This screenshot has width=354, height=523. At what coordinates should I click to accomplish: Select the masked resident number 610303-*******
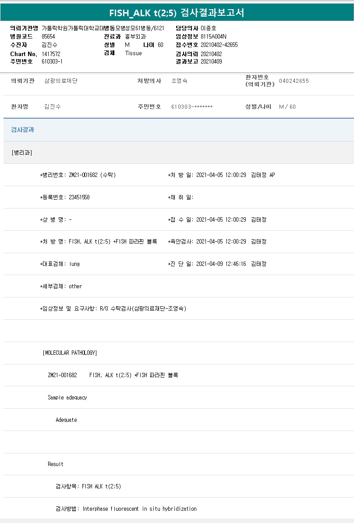(x=192, y=107)
